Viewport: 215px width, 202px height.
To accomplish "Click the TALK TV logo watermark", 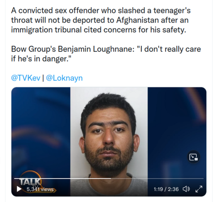I will (31, 181).
